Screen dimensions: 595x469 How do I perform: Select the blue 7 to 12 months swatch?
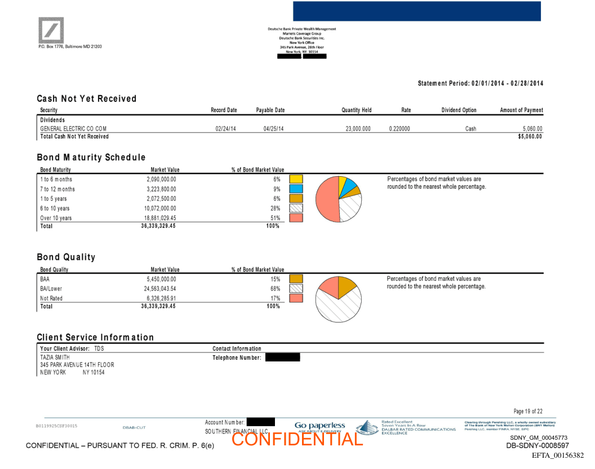pos(296,189)
